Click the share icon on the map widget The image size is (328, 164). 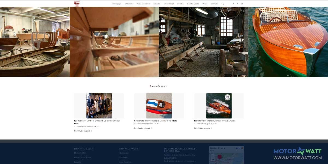tap(237, 148)
